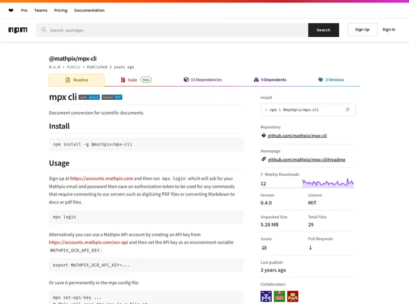
Task: Click the heart icon in top navigation
Action: click(11, 11)
